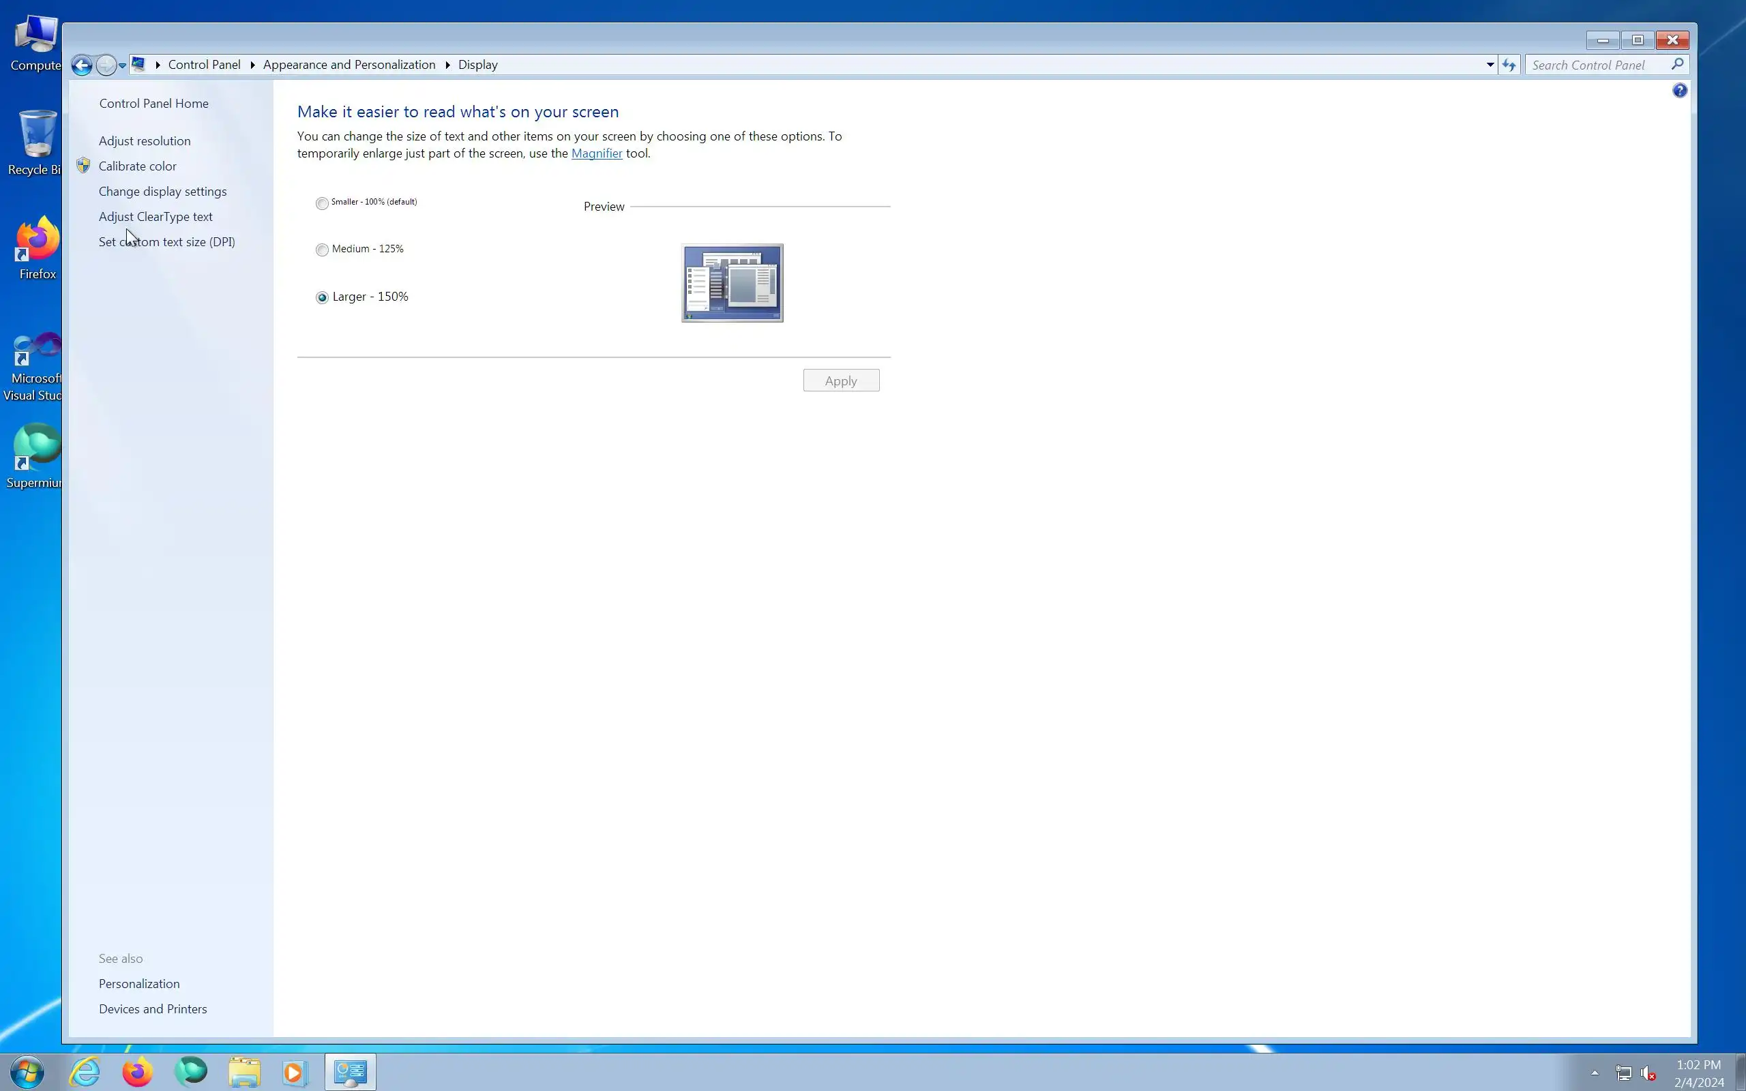This screenshot has height=1091, width=1746.
Task: Expand the arrow after Appearance and Personalization
Action: coord(447,65)
